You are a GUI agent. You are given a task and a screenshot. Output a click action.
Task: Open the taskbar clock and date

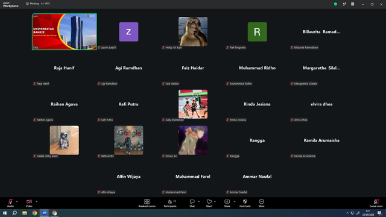coord(368,213)
